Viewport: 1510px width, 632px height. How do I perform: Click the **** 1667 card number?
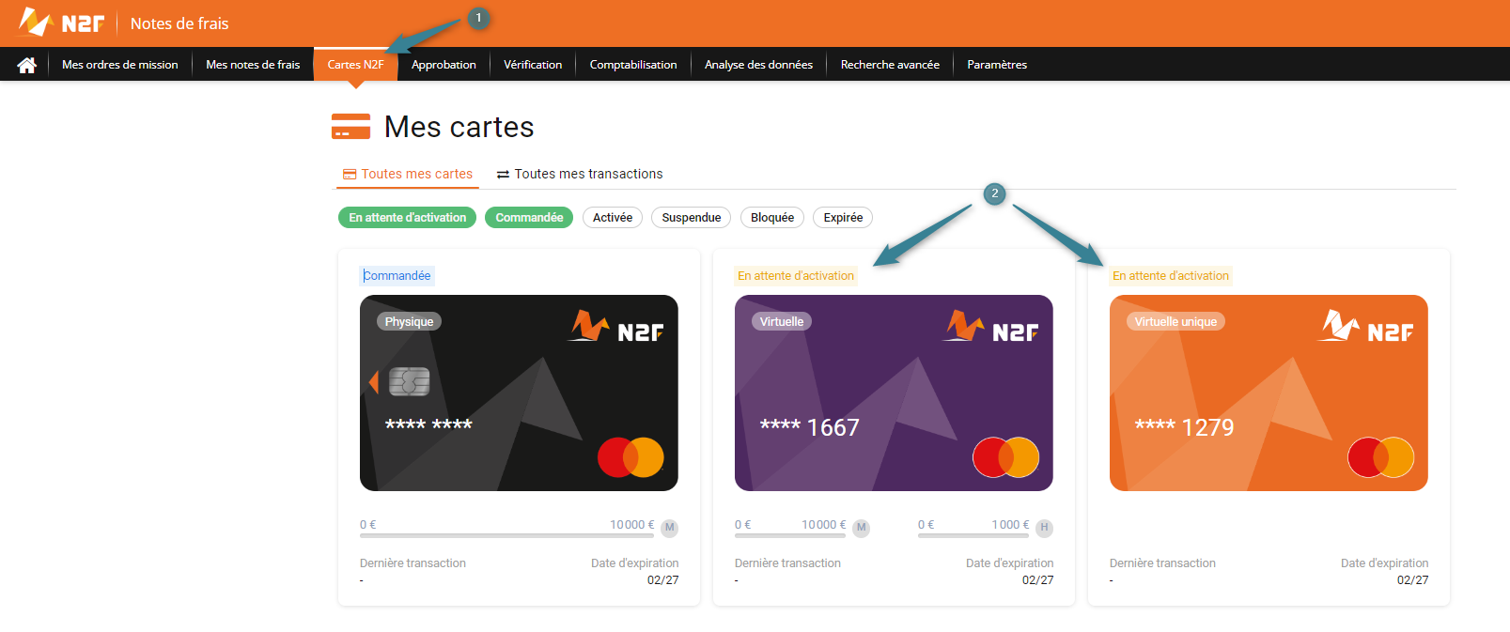809,427
